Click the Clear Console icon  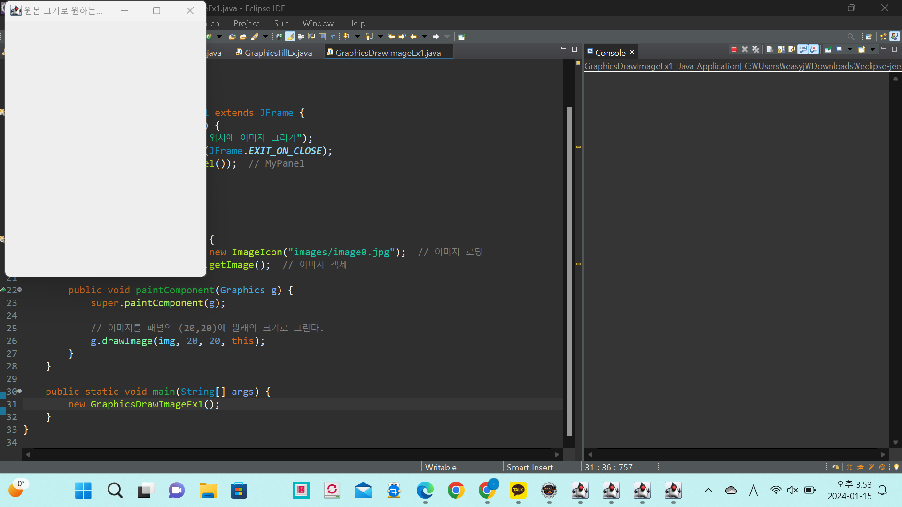coord(769,49)
